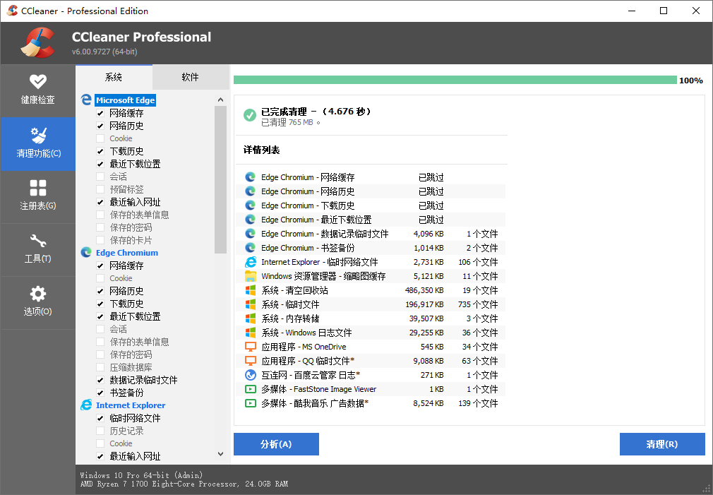Uncheck 临时网络文件 under Internet Explorer
713x495 pixels.
coord(100,418)
